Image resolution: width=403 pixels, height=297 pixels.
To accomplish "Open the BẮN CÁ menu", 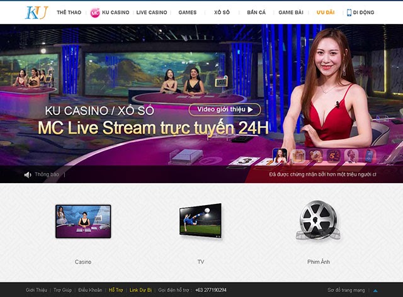I will (x=256, y=13).
